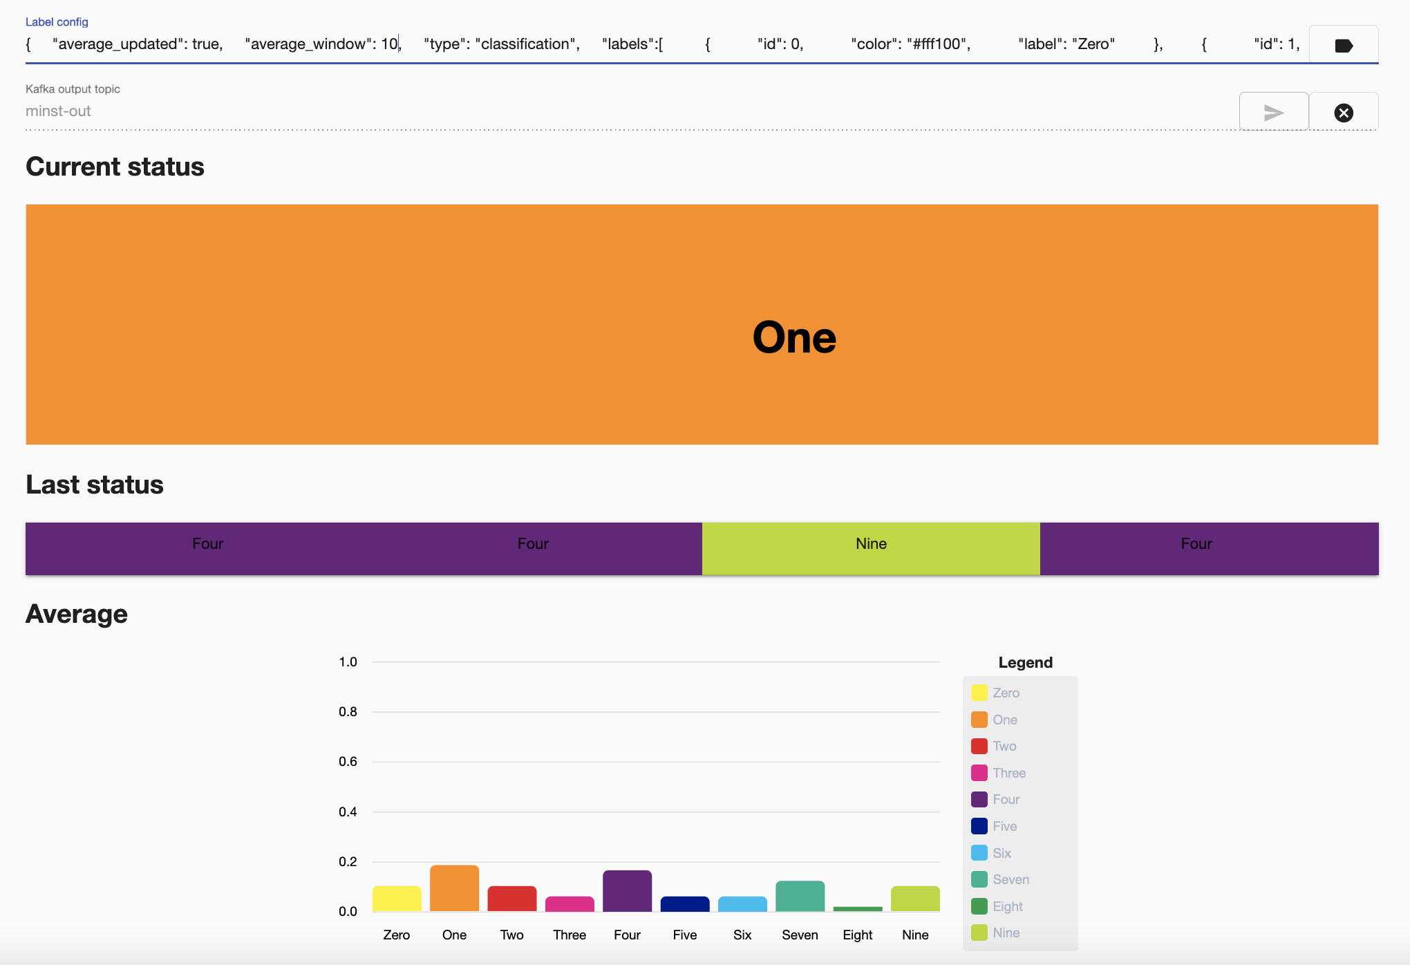The height and width of the screenshot is (965, 1410).
Task: Click the Nine segment in Last status
Action: click(x=870, y=548)
